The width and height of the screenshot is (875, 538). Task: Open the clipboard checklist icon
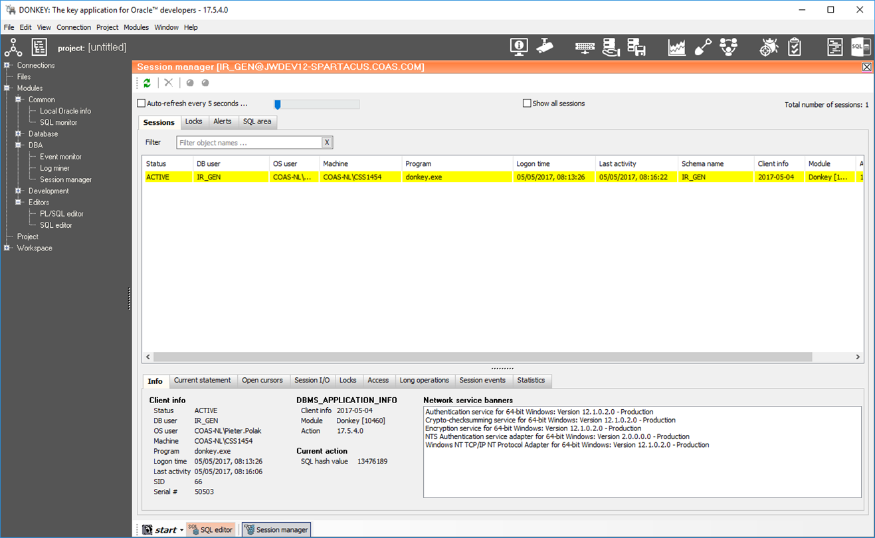coord(795,47)
